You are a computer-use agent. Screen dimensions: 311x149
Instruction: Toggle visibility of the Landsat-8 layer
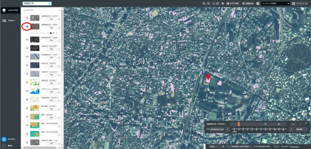(x=27, y=74)
